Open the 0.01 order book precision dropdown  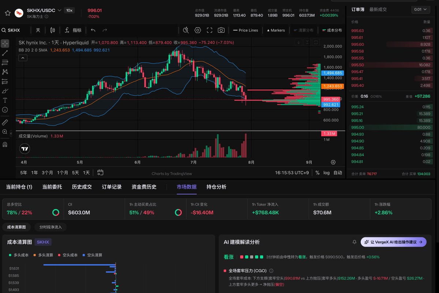[x=421, y=10]
